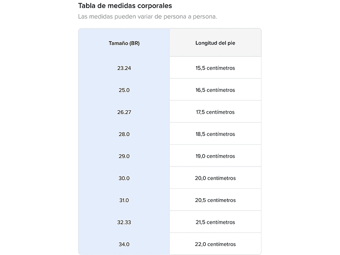Click the "Tamaño (BR)" column header
Viewport: 340px width, 255px height.
[124, 43]
